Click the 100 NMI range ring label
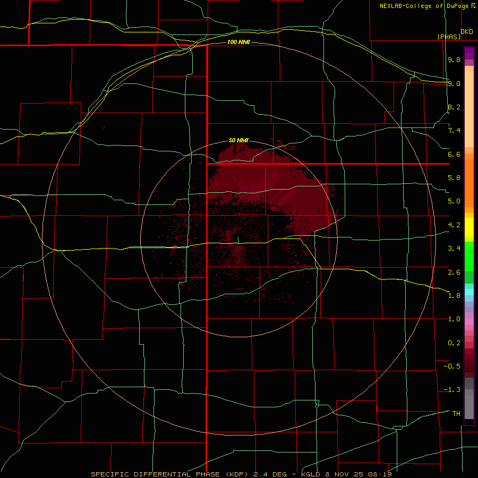Screen dimensions: 478x478 238,42
